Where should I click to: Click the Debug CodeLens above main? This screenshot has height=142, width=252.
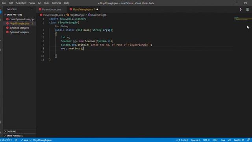click(65, 26)
